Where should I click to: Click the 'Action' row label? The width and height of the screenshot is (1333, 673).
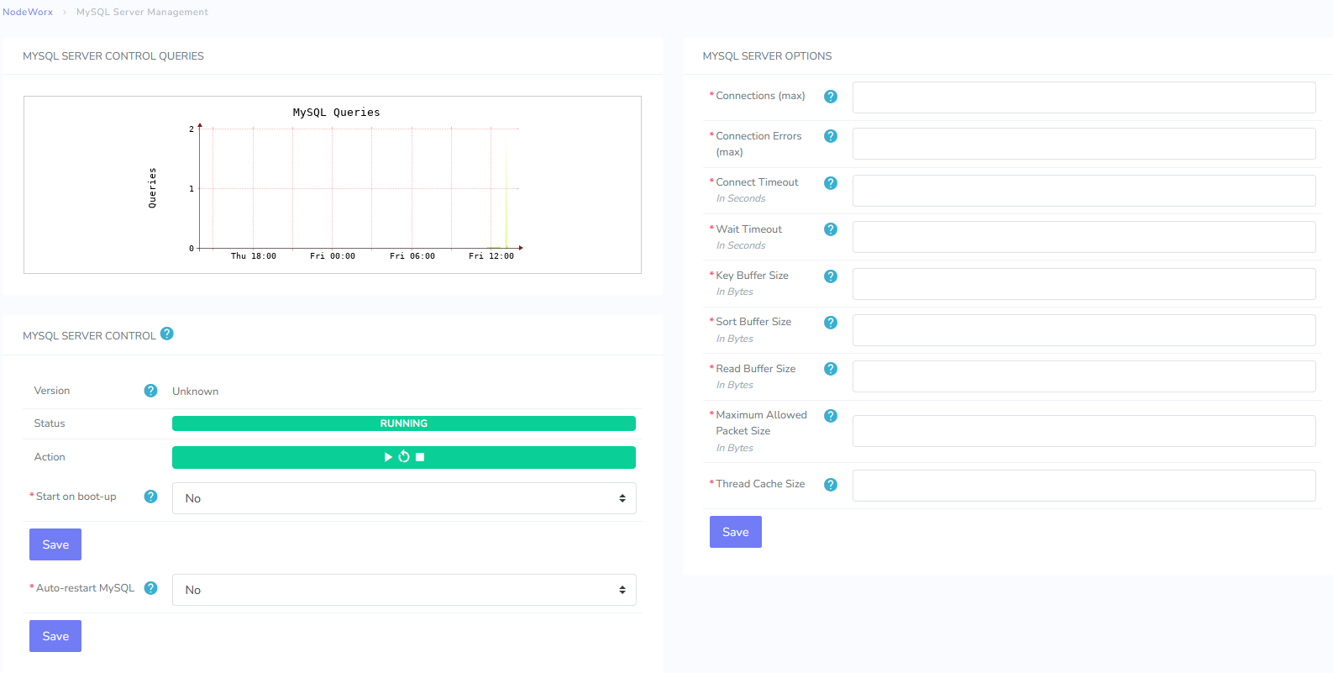(50, 457)
